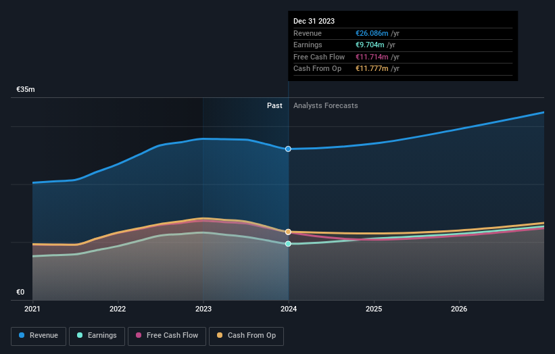Click the €11.714m Free Cash Flow value
Screen dimensions: 555x354
pos(372,57)
